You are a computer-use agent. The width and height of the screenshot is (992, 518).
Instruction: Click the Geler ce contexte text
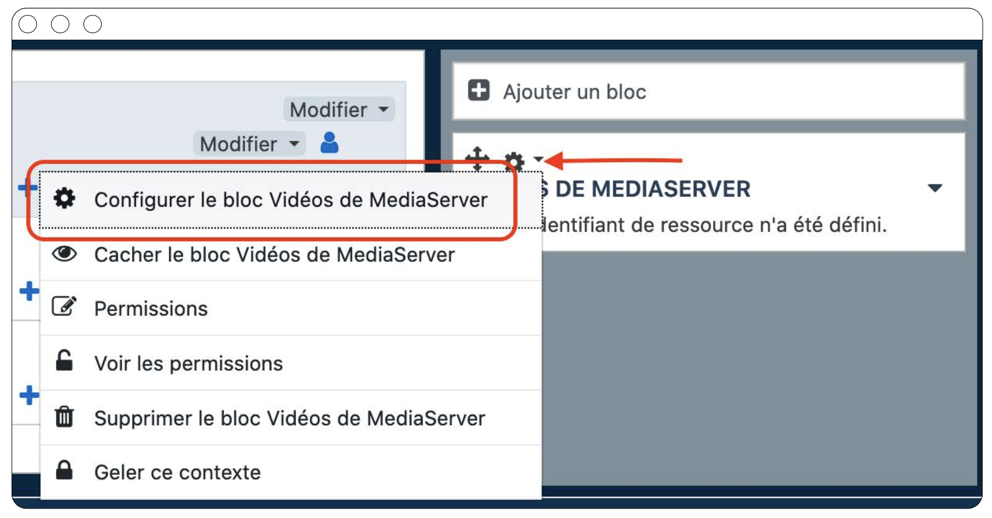pos(177,473)
